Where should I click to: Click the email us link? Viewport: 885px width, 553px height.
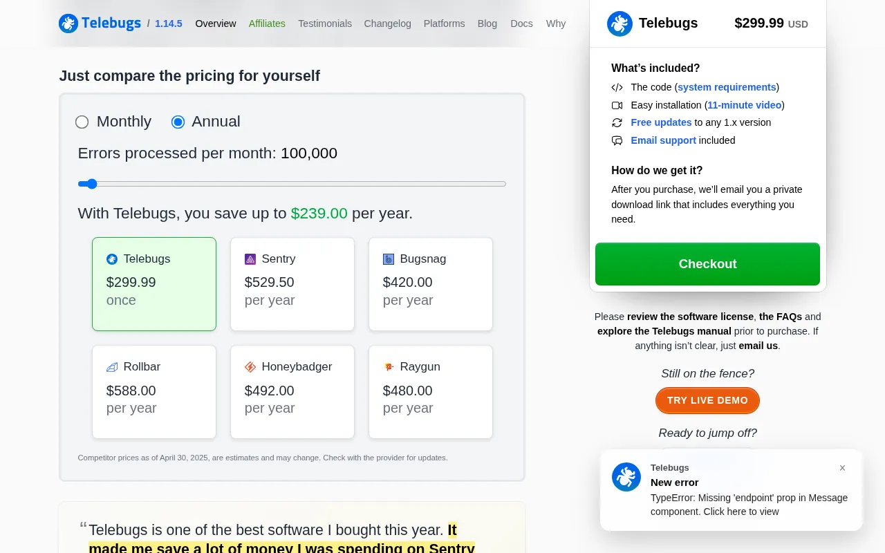coord(758,346)
